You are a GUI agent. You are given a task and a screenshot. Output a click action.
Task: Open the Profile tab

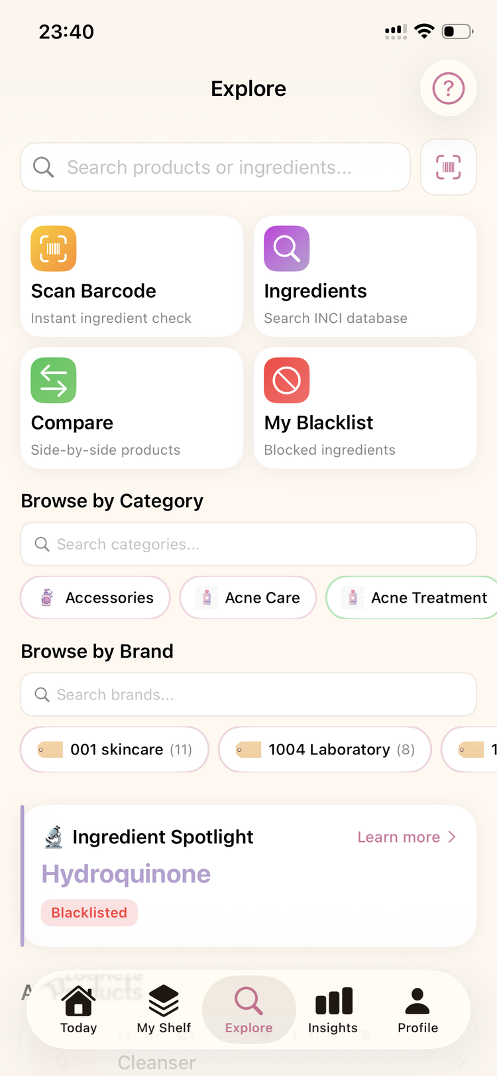(417, 1010)
